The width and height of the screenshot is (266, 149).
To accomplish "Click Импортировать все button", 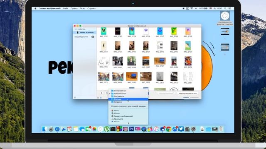I will [188, 93].
